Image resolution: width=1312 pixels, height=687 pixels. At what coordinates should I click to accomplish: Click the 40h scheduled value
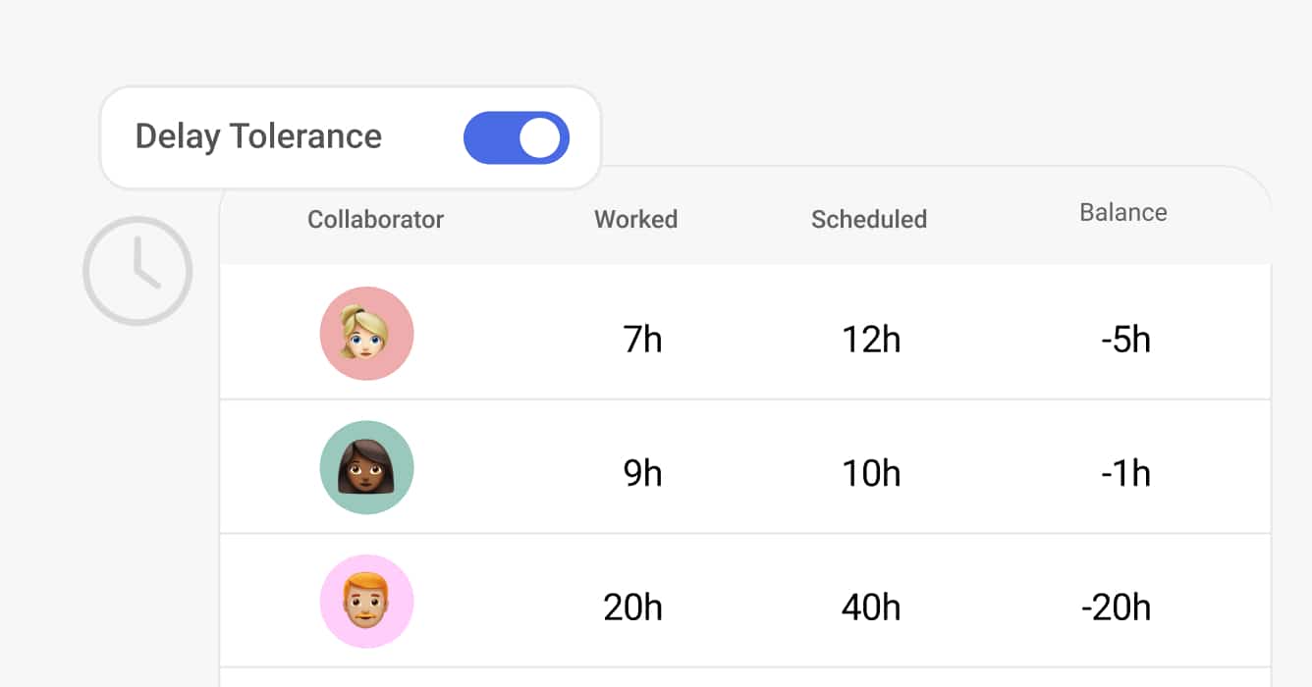coord(870,608)
